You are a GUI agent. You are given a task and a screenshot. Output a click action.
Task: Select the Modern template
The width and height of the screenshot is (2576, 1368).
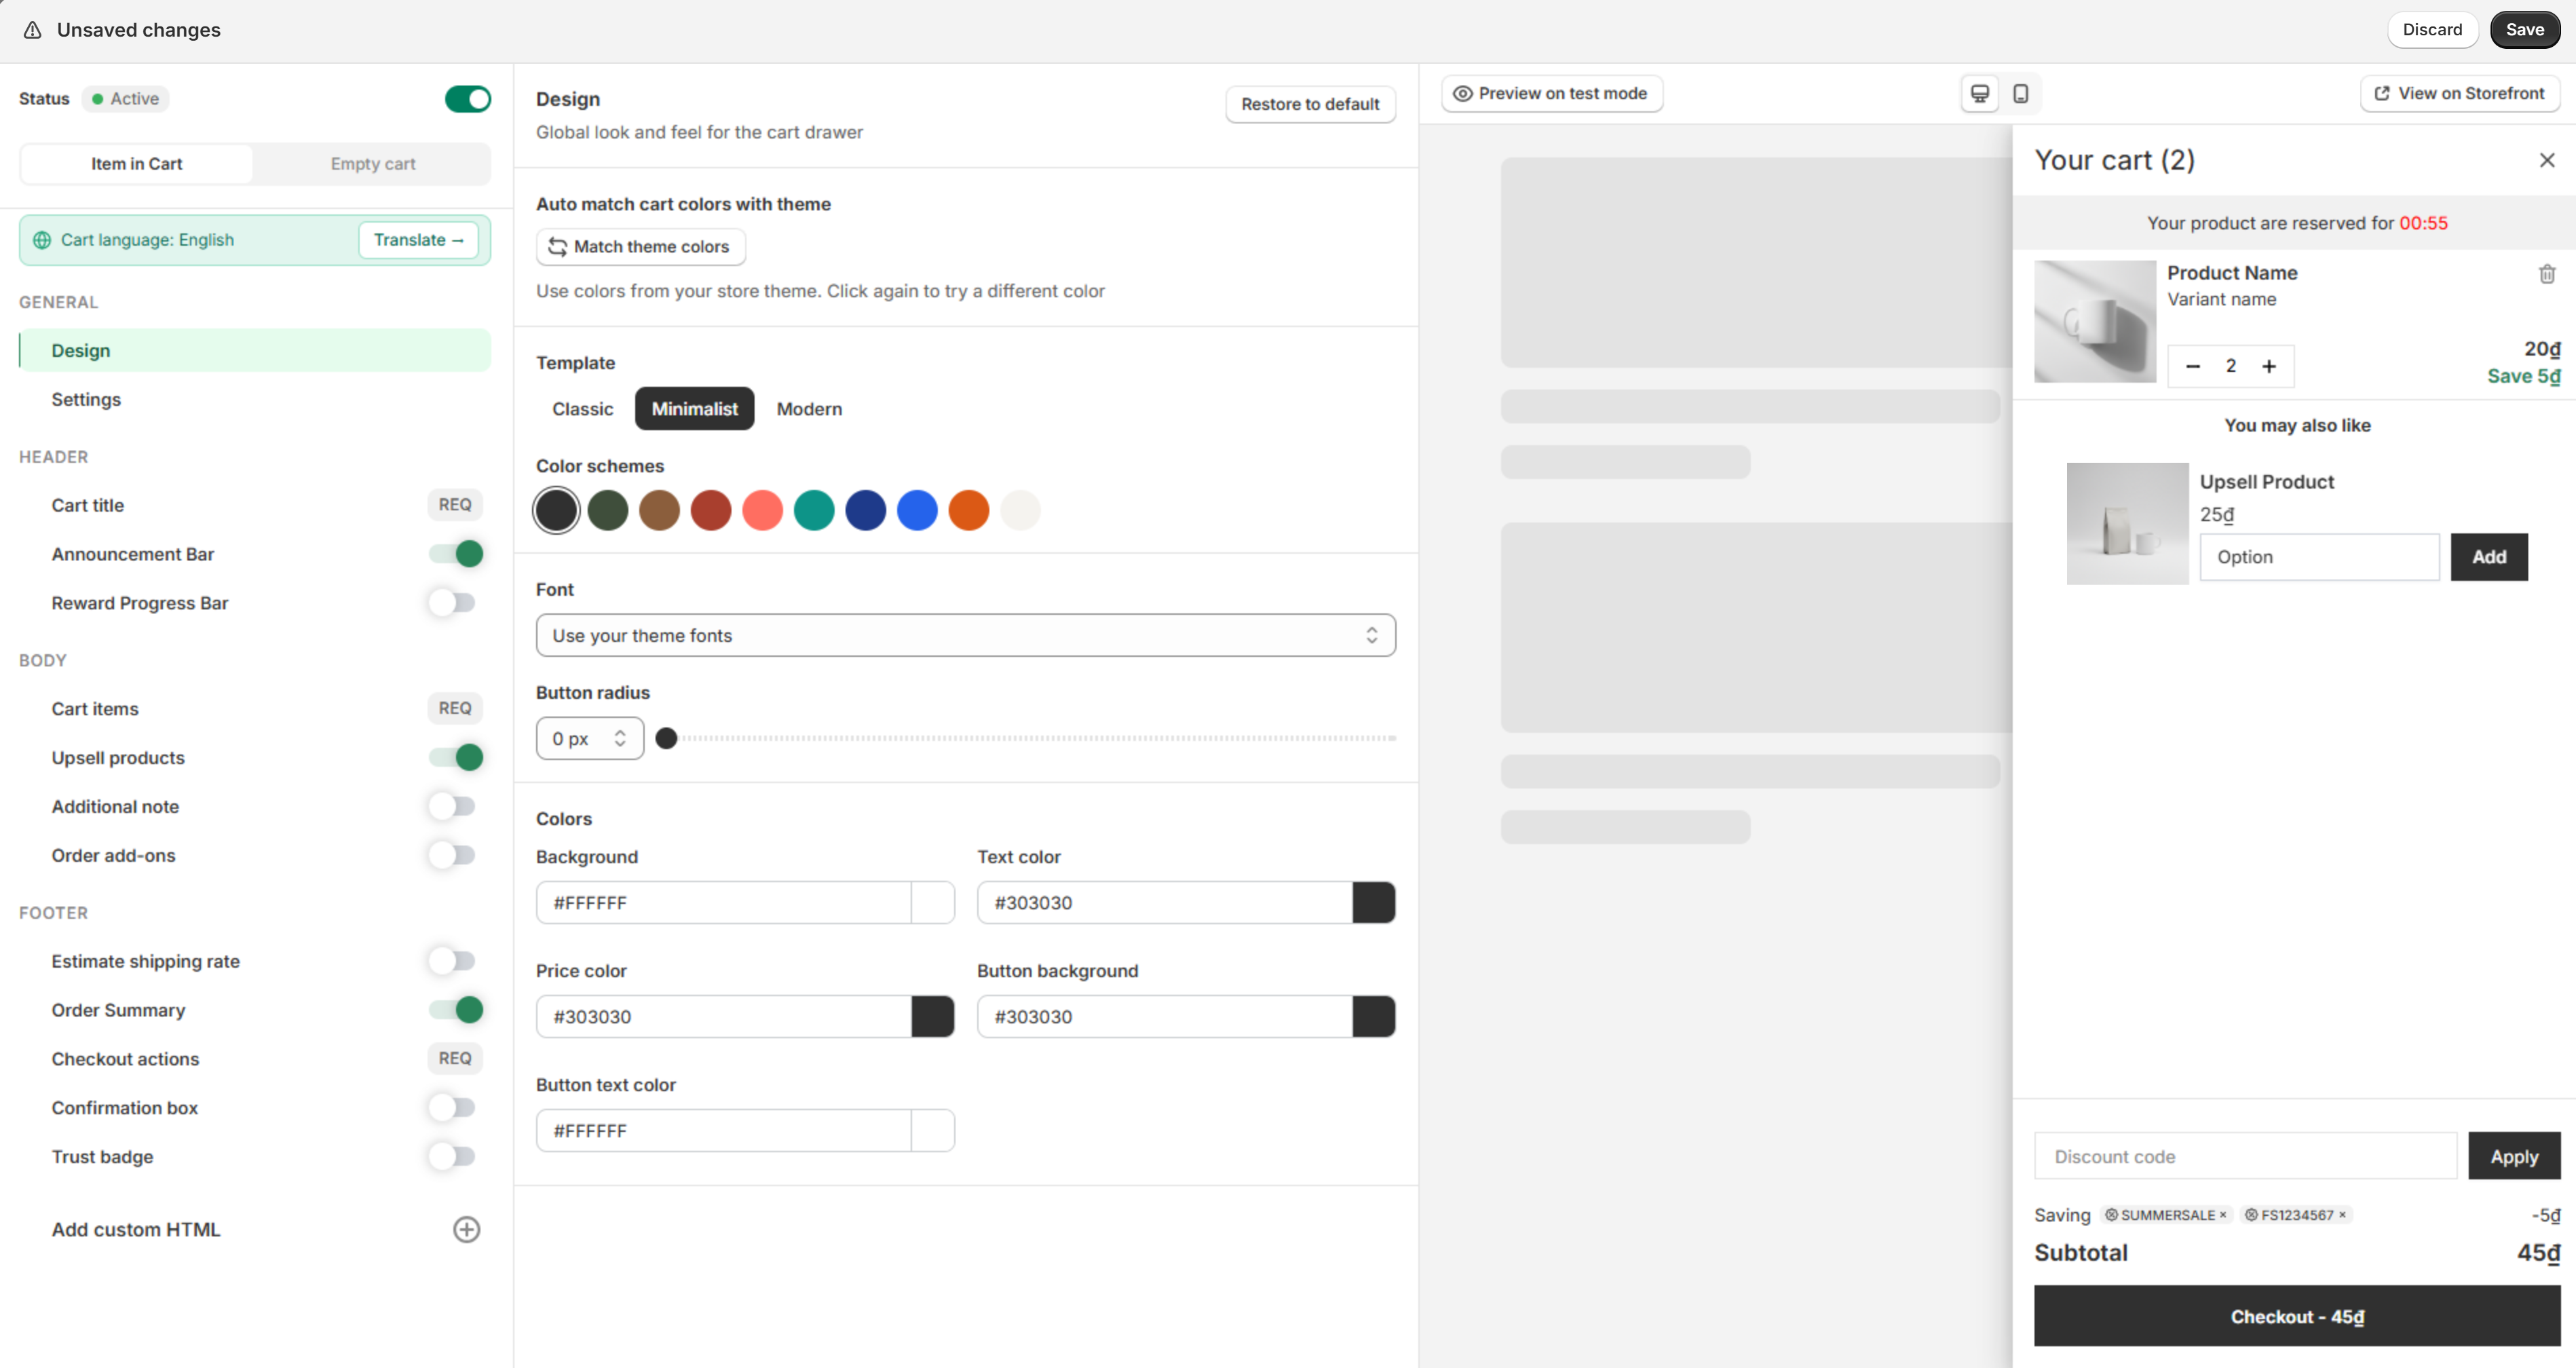(x=809, y=409)
